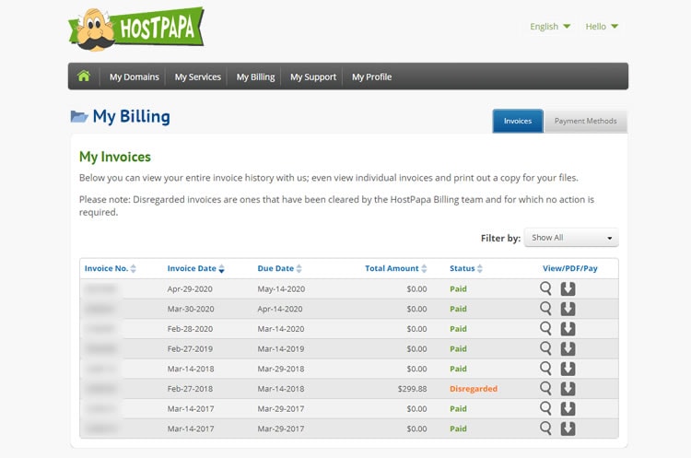Click the Disregarded status text
Image resolution: width=691 pixels, height=458 pixels.
(x=474, y=389)
